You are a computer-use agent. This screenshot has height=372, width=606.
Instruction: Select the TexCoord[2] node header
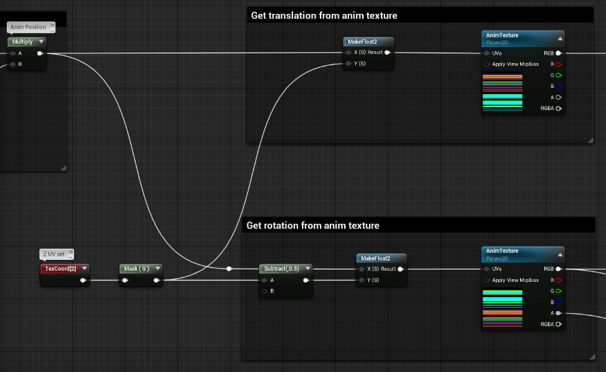pos(65,269)
